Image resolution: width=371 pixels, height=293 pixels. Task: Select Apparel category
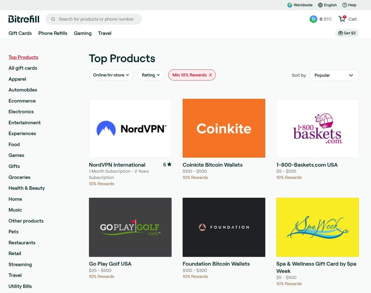pos(17,79)
